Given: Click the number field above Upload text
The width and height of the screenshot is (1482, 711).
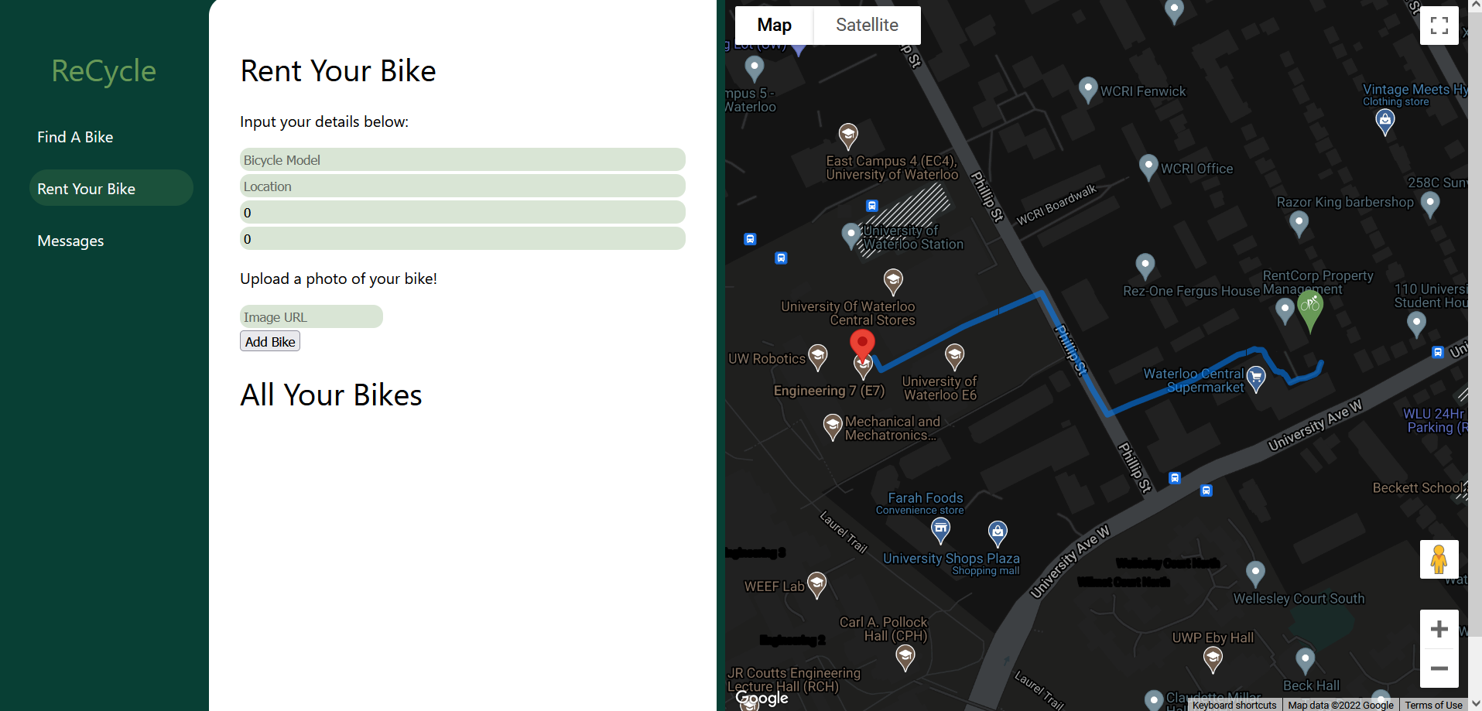Looking at the screenshot, I should click(463, 238).
